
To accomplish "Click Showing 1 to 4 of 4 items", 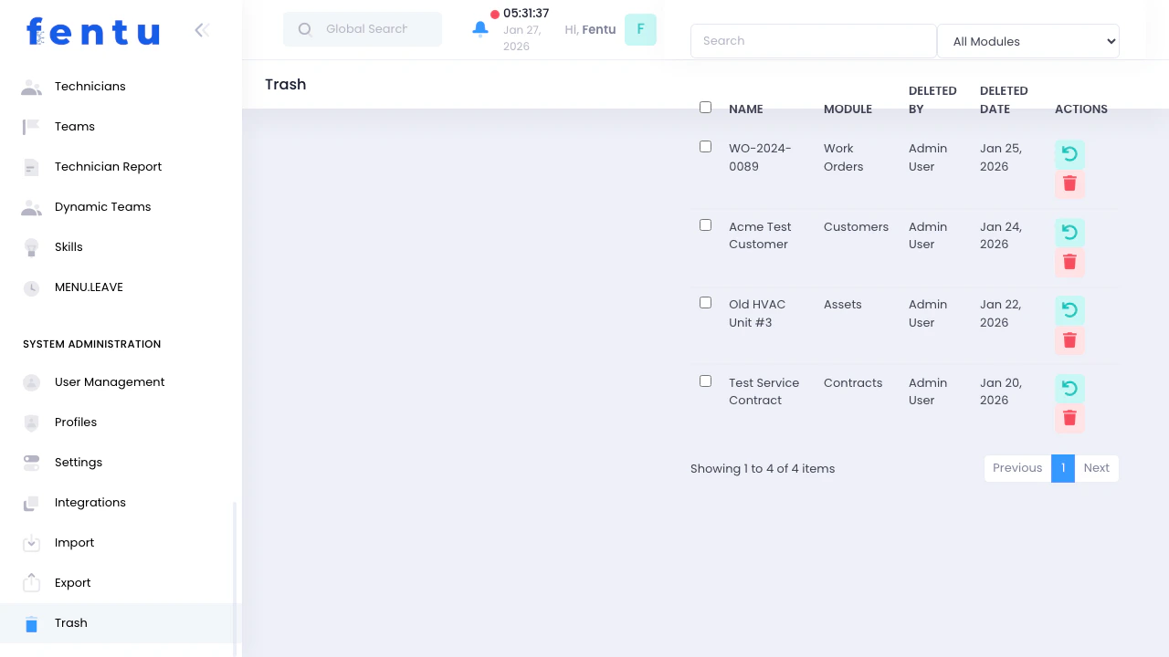I will [x=763, y=469].
